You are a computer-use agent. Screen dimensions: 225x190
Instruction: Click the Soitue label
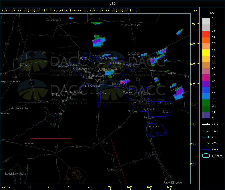pos(133,111)
